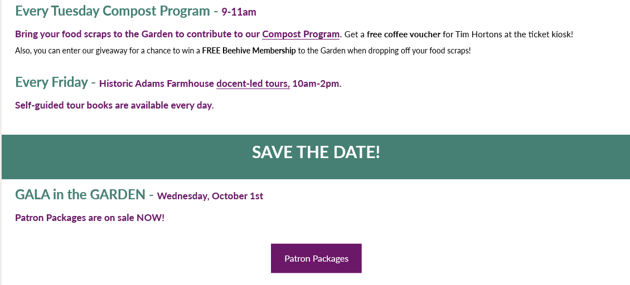The width and height of the screenshot is (630, 285).
Task: Click the 'Wednesday, October 1st' date text
Action: [x=210, y=196]
